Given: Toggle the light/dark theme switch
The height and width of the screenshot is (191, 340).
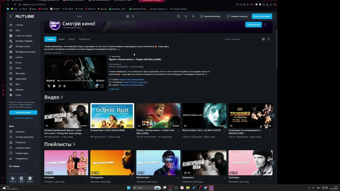Looking at the screenshot, I should coord(193,16).
